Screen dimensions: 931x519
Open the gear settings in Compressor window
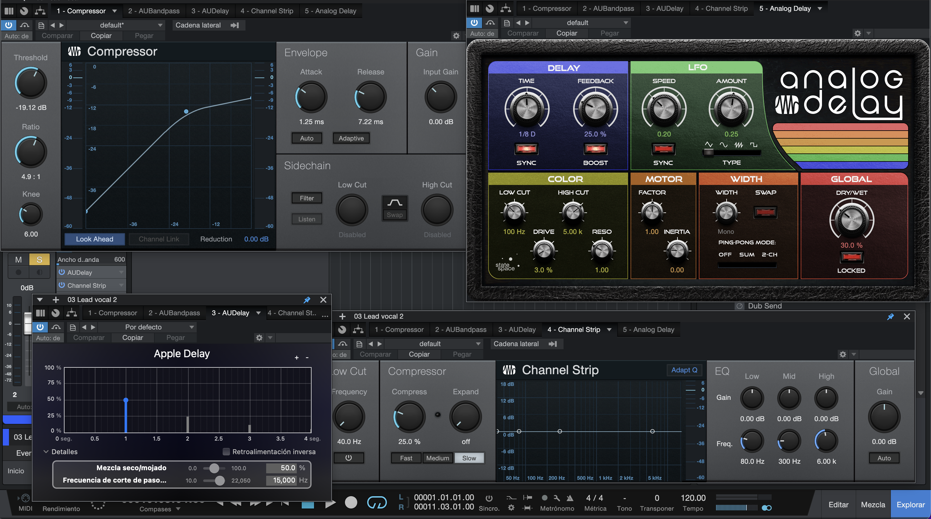[456, 36]
